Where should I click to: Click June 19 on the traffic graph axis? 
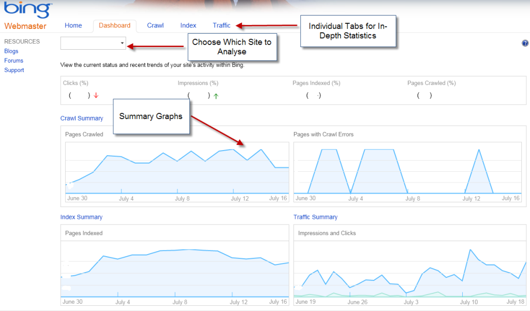306,302
